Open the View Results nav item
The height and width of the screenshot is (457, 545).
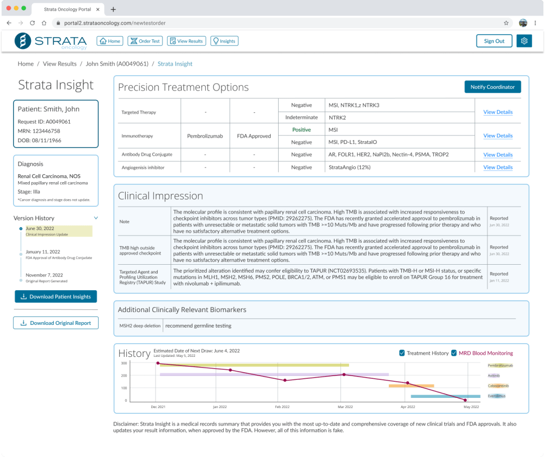[186, 41]
